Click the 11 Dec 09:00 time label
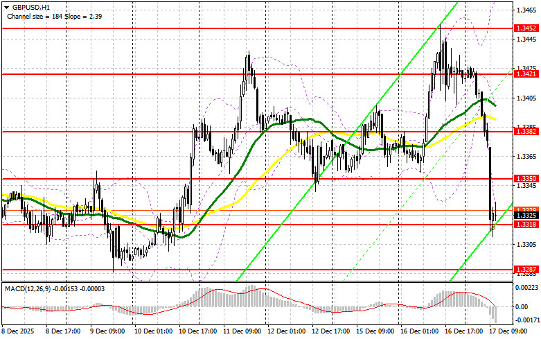 [x=242, y=331]
